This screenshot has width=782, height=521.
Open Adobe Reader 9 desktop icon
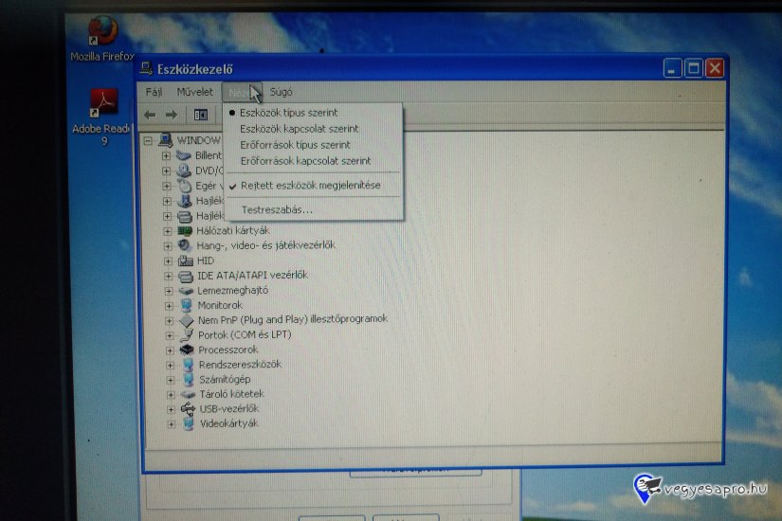tap(102, 103)
